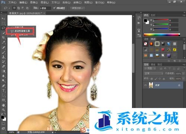Screen dimensions: 186x134
Task: Click the Refine Edge button
Action: 77,8
